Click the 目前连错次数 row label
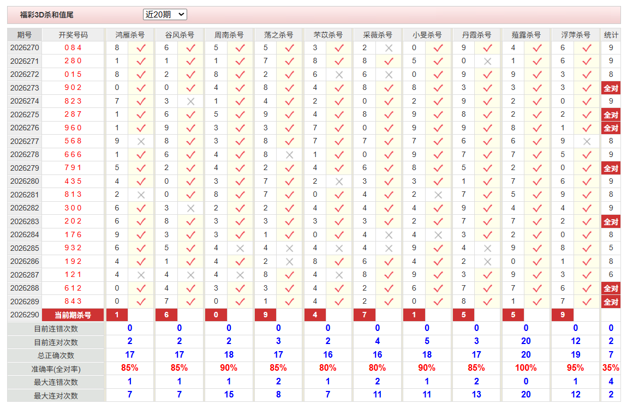627x410 pixels. click(x=56, y=329)
